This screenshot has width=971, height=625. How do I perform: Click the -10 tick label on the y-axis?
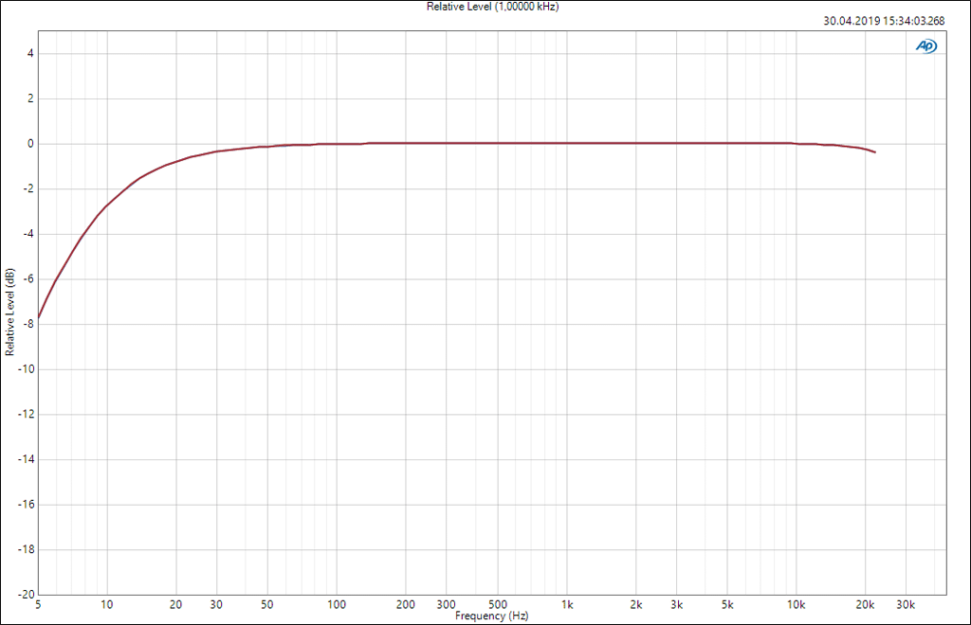pos(27,369)
